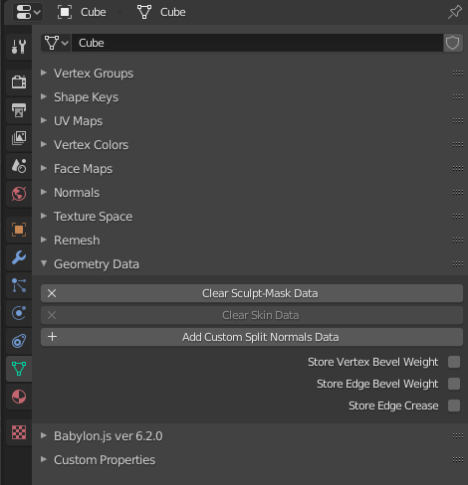Open the editor type dropdown menu
The width and height of the screenshot is (468, 485).
pyautogui.click(x=28, y=12)
